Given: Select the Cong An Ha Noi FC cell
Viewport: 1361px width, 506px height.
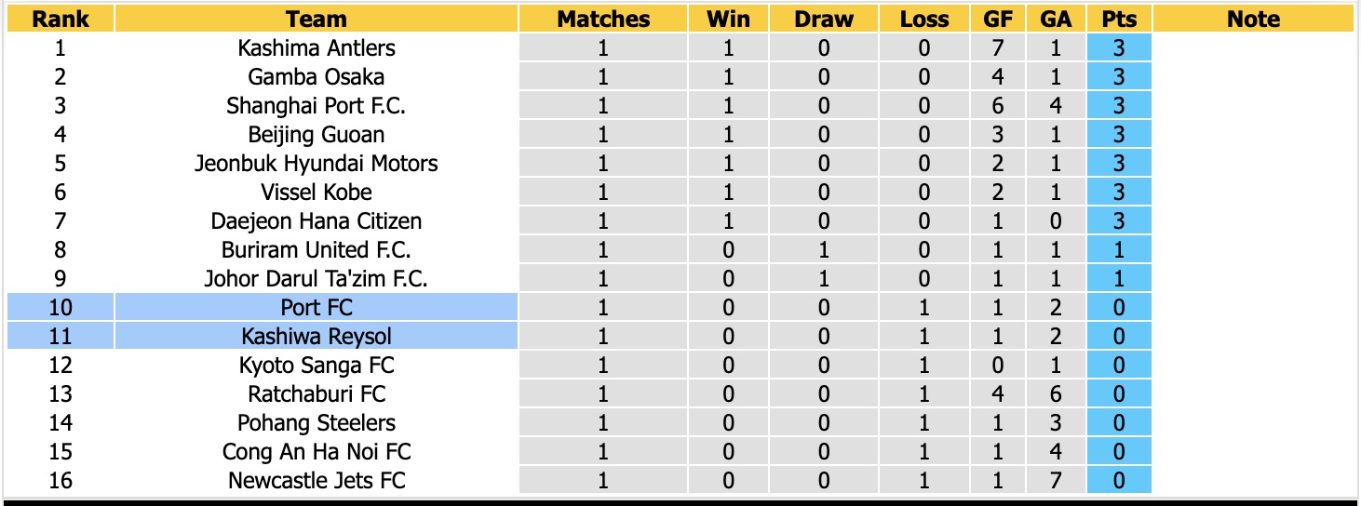Looking at the screenshot, I should [x=317, y=452].
